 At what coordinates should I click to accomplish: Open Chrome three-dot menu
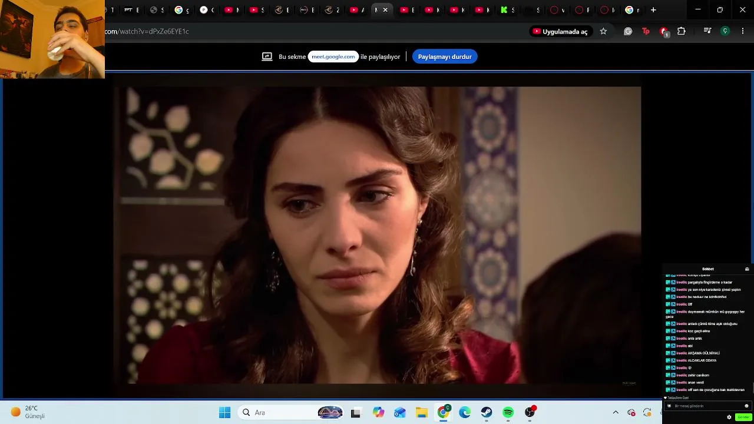(743, 32)
